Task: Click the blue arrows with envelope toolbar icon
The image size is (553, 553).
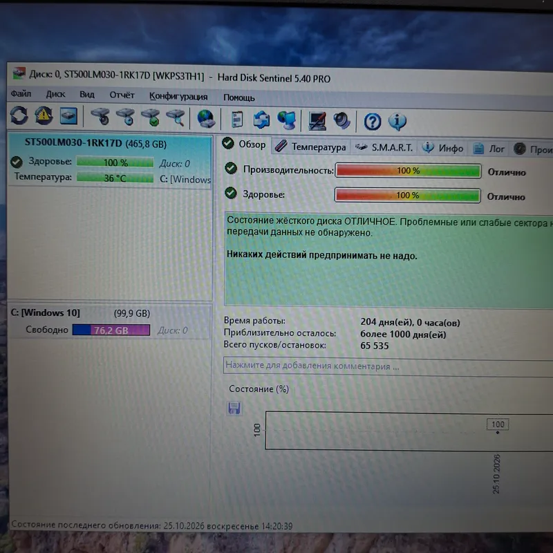Action: coord(262,120)
